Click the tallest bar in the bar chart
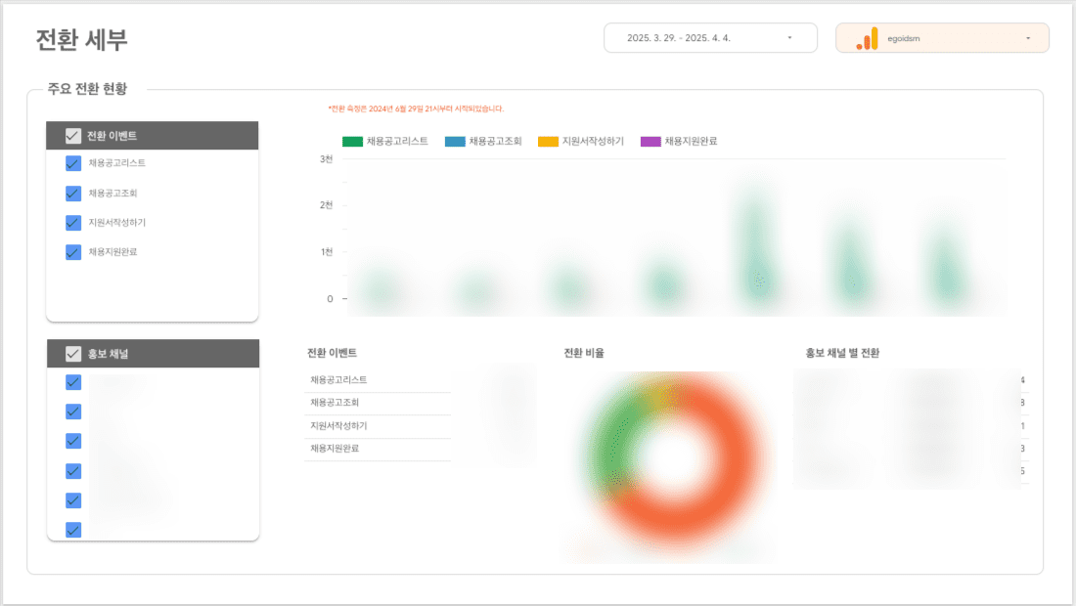Viewport: 1076px width, 606px height. pyautogui.click(x=758, y=244)
